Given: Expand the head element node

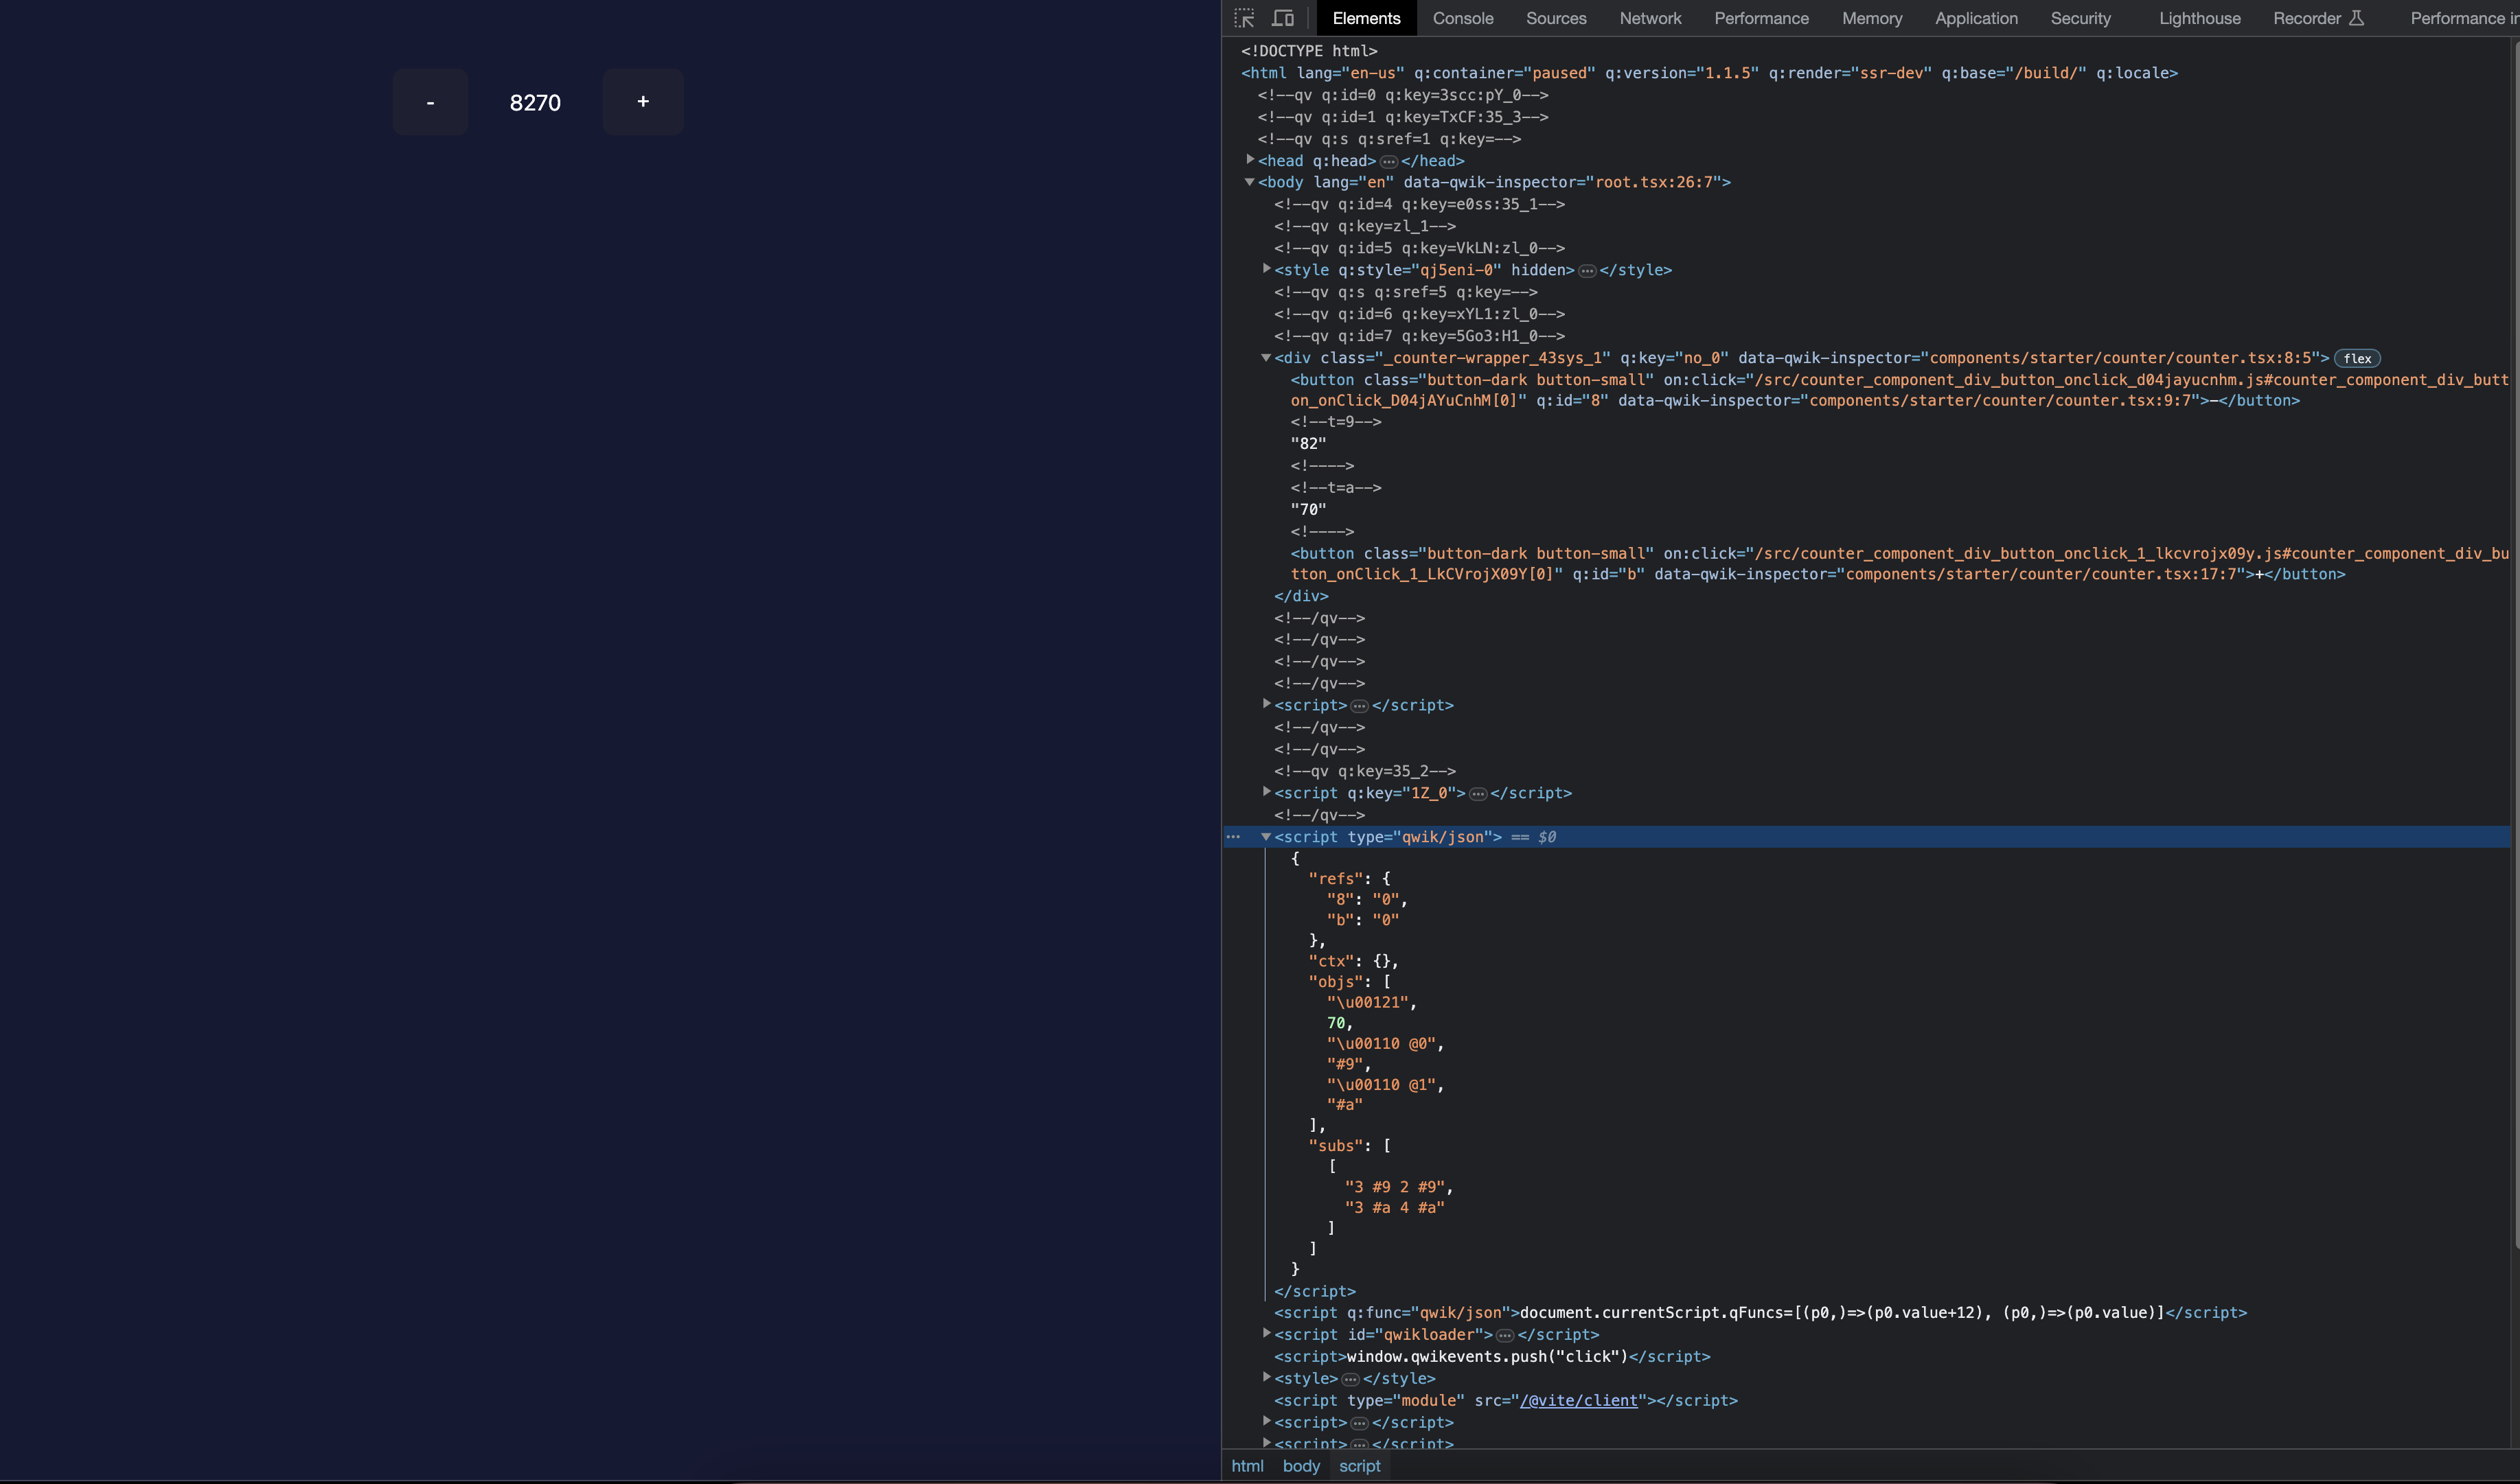Looking at the screenshot, I should [1250, 160].
